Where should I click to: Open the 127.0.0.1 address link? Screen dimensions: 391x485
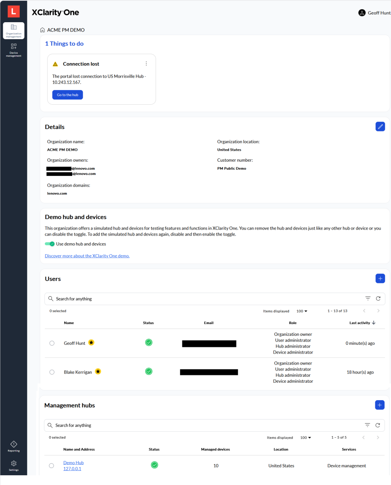[72, 469]
